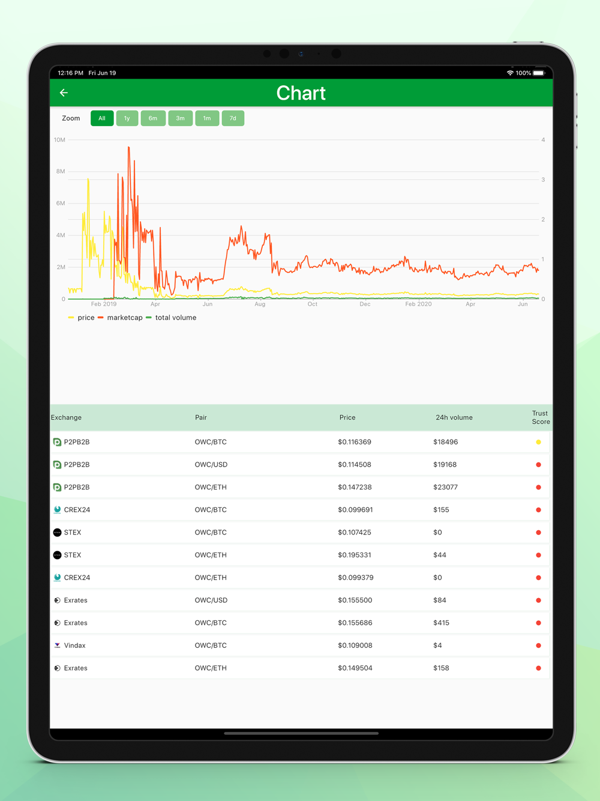Click the red trust dot for Vindax
This screenshot has height=801, width=600.
click(538, 645)
